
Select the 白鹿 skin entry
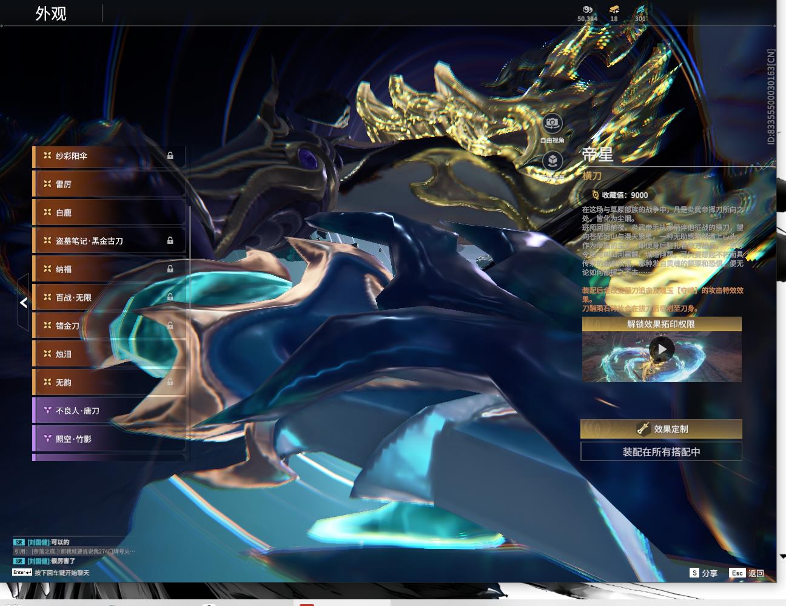point(109,212)
